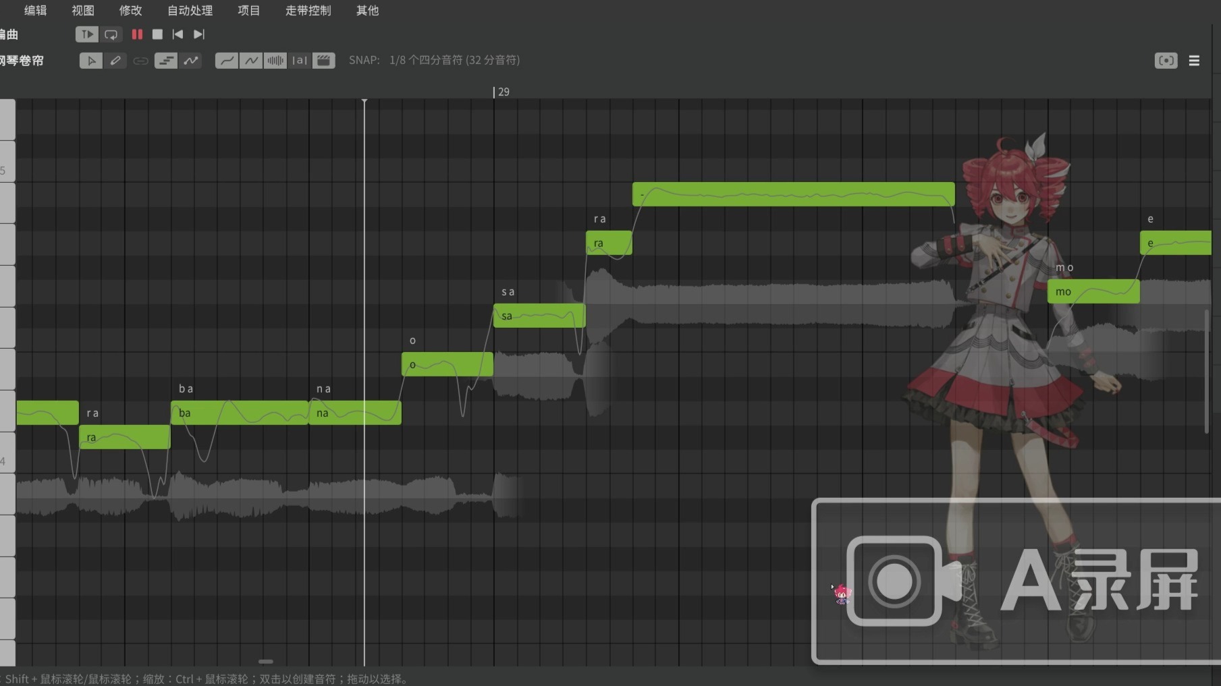
Task: Select the unlabeled note at far left
Action: (x=47, y=413)
